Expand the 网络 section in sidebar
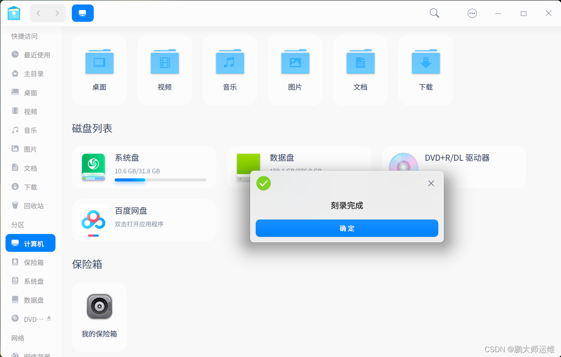 click(x=17, y=338)
